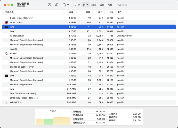Click the 已缓存文件 1.69 GB value
The image size is (178, 128).
point(101,119)
